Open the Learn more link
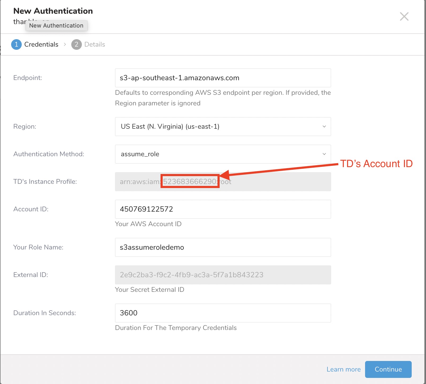Viewport: 426px width, 384px height. point(343,369)
